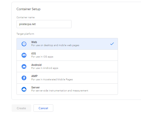
Task: Click server-side instrumentation and measurement description
Action: pos(60,91)
